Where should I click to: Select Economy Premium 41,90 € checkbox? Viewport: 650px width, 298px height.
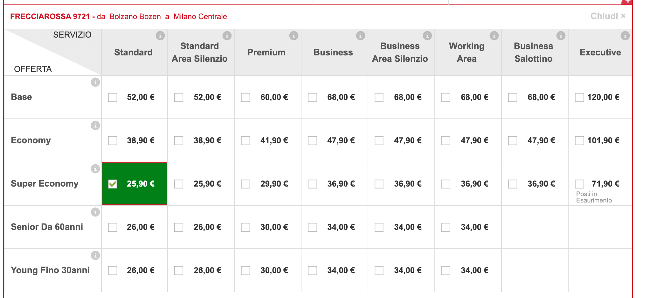pyautogui.click(x=245, y=141)
